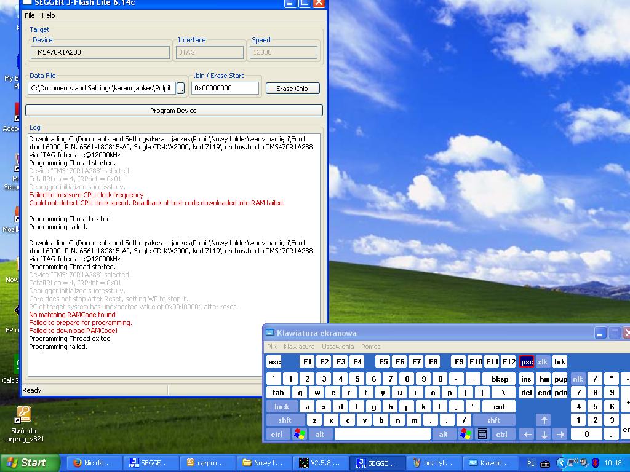Click the psc key on the on-screen keyboard
Viewport: 630px width, 472px height.
coord(527,361)
